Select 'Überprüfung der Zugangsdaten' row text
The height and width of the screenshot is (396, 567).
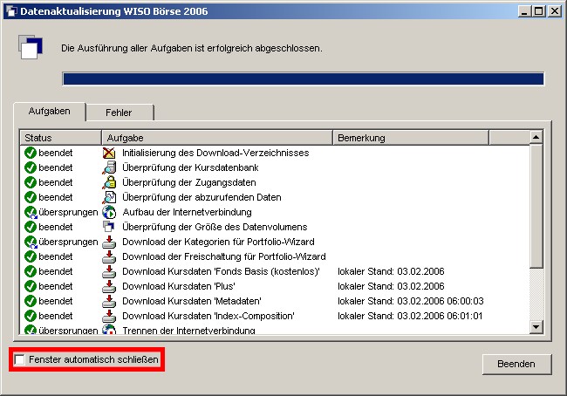(189, 182)
